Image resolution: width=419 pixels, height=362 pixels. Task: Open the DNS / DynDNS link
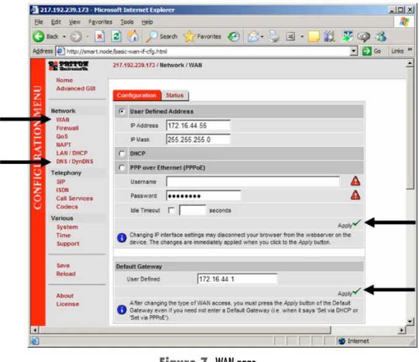pyautogui.click(x=75, y=161)
